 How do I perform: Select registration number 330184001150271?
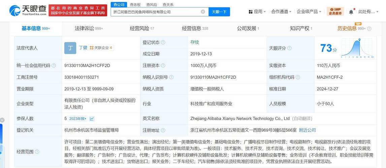(82, 77)
